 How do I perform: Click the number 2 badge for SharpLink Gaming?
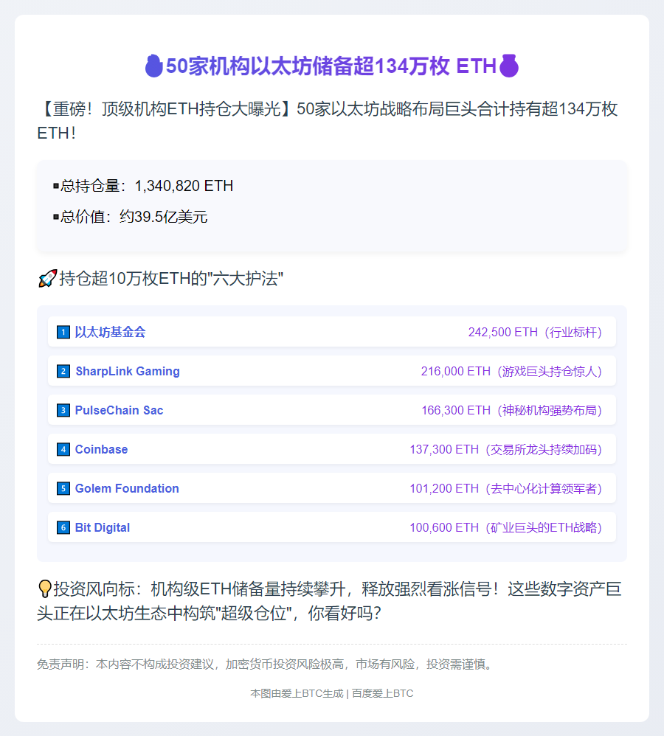[63, 371]
